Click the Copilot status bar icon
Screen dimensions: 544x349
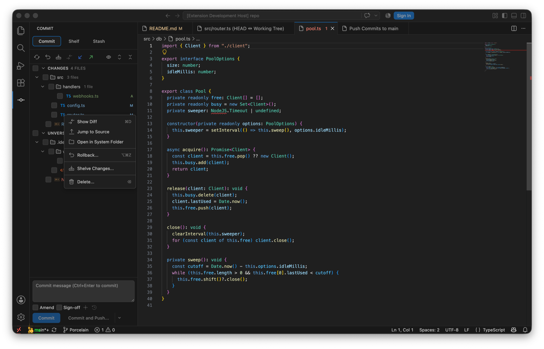click(514, 330)
